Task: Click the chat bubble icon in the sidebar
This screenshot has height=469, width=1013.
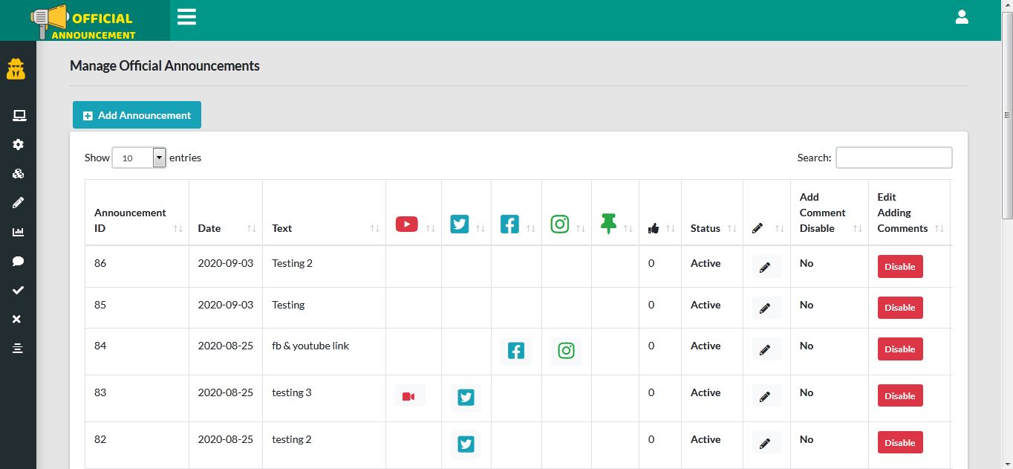Action: pos(18,261)
